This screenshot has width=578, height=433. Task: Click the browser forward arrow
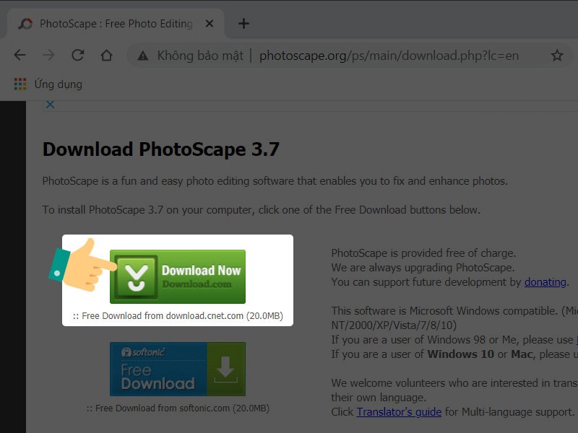(48, 56)
